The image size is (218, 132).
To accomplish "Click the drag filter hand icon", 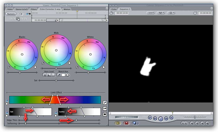I will 18,19.
